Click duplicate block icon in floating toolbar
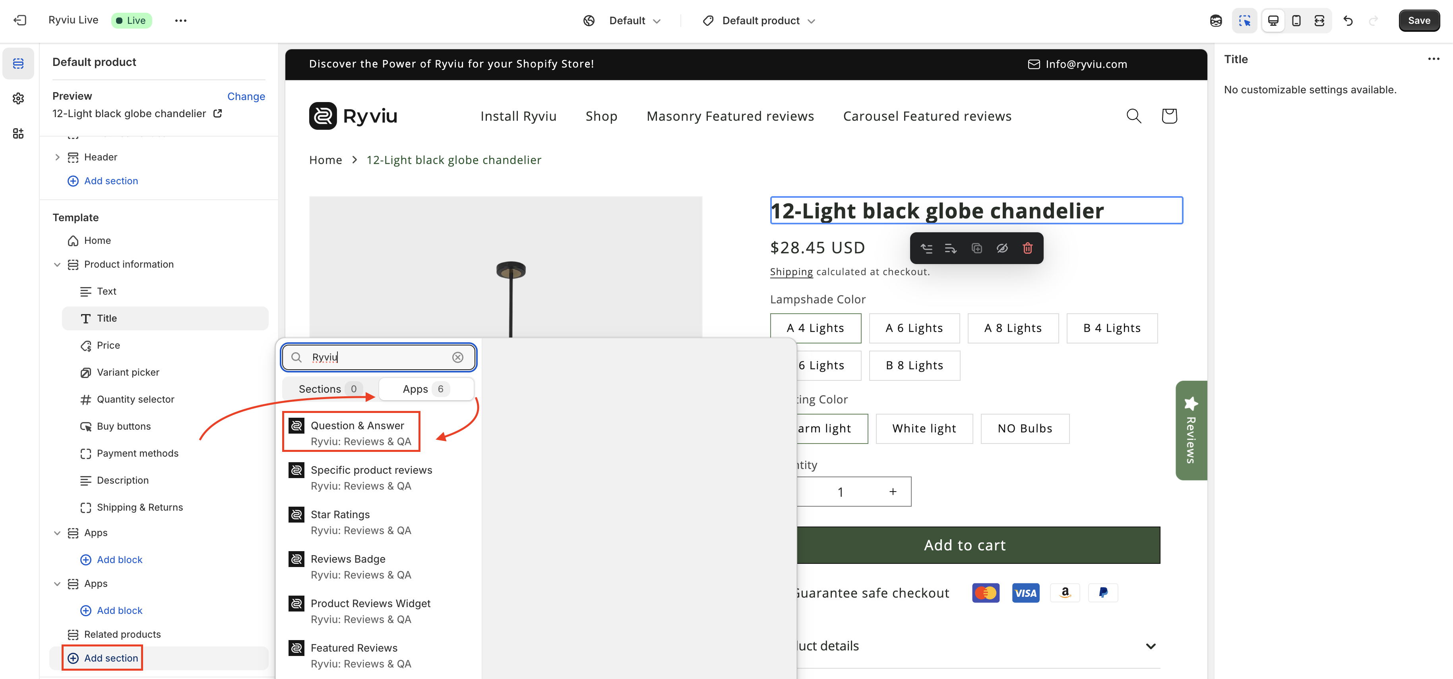This screenshot has height=679, width=1453. click(x=976, y=248)
